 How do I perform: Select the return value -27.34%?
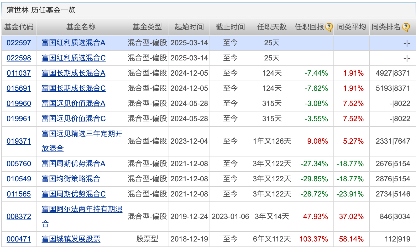coord(314,164)
